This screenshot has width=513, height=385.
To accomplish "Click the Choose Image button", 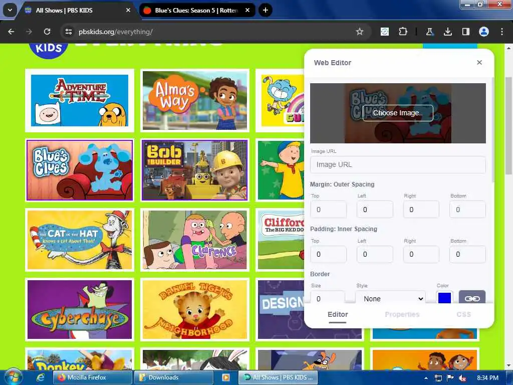I will pos(398,113).
